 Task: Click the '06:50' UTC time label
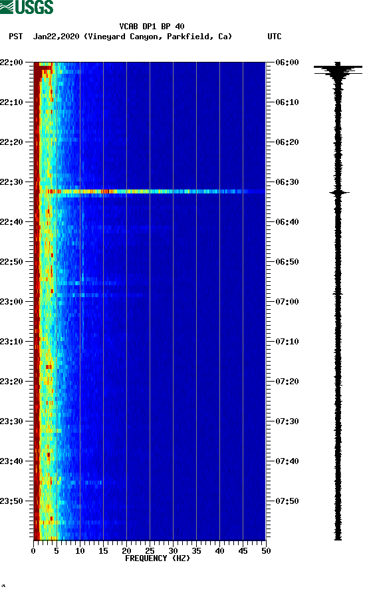point(287,262)
